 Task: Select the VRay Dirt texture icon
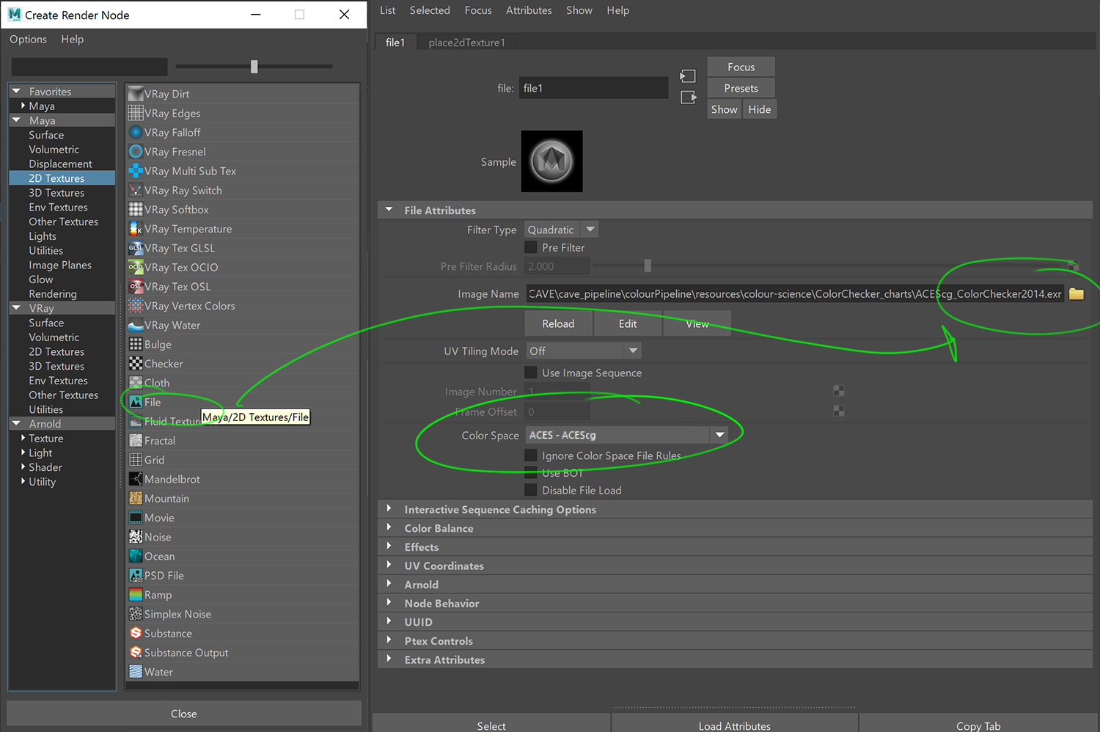pos(136,94)
